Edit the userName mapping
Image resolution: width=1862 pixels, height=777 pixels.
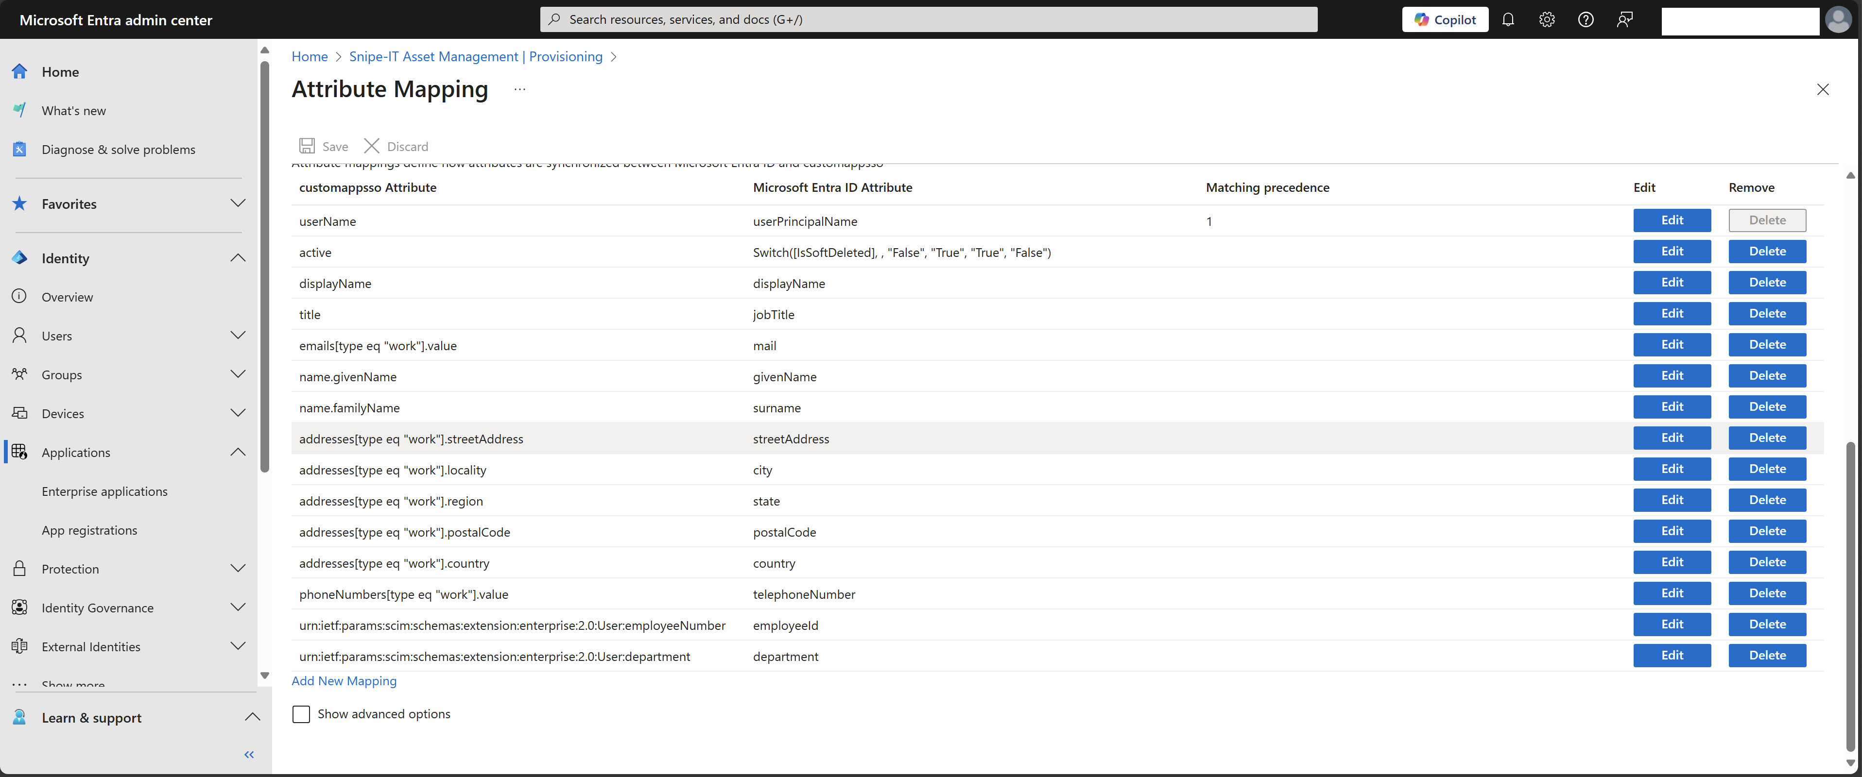1672,220
